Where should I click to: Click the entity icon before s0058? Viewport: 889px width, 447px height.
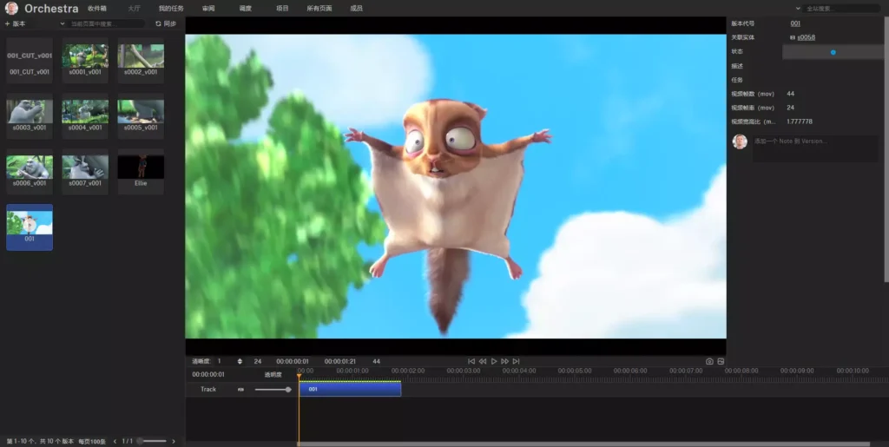point(793,37)
